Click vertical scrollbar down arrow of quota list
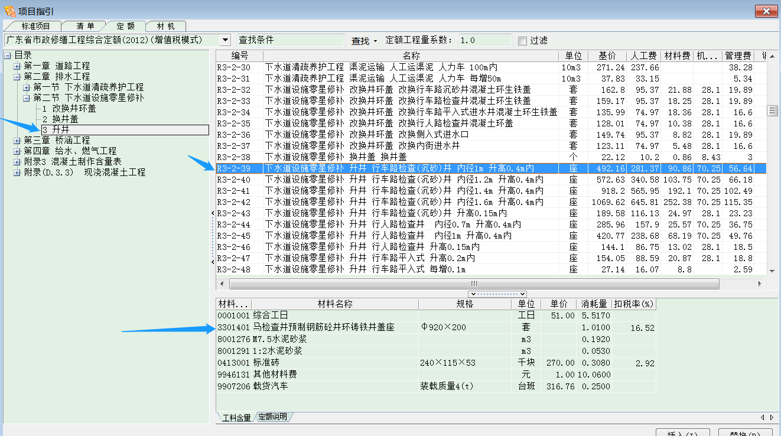The width and height of the screenshot is (781, 436). [x=772, y=271]
